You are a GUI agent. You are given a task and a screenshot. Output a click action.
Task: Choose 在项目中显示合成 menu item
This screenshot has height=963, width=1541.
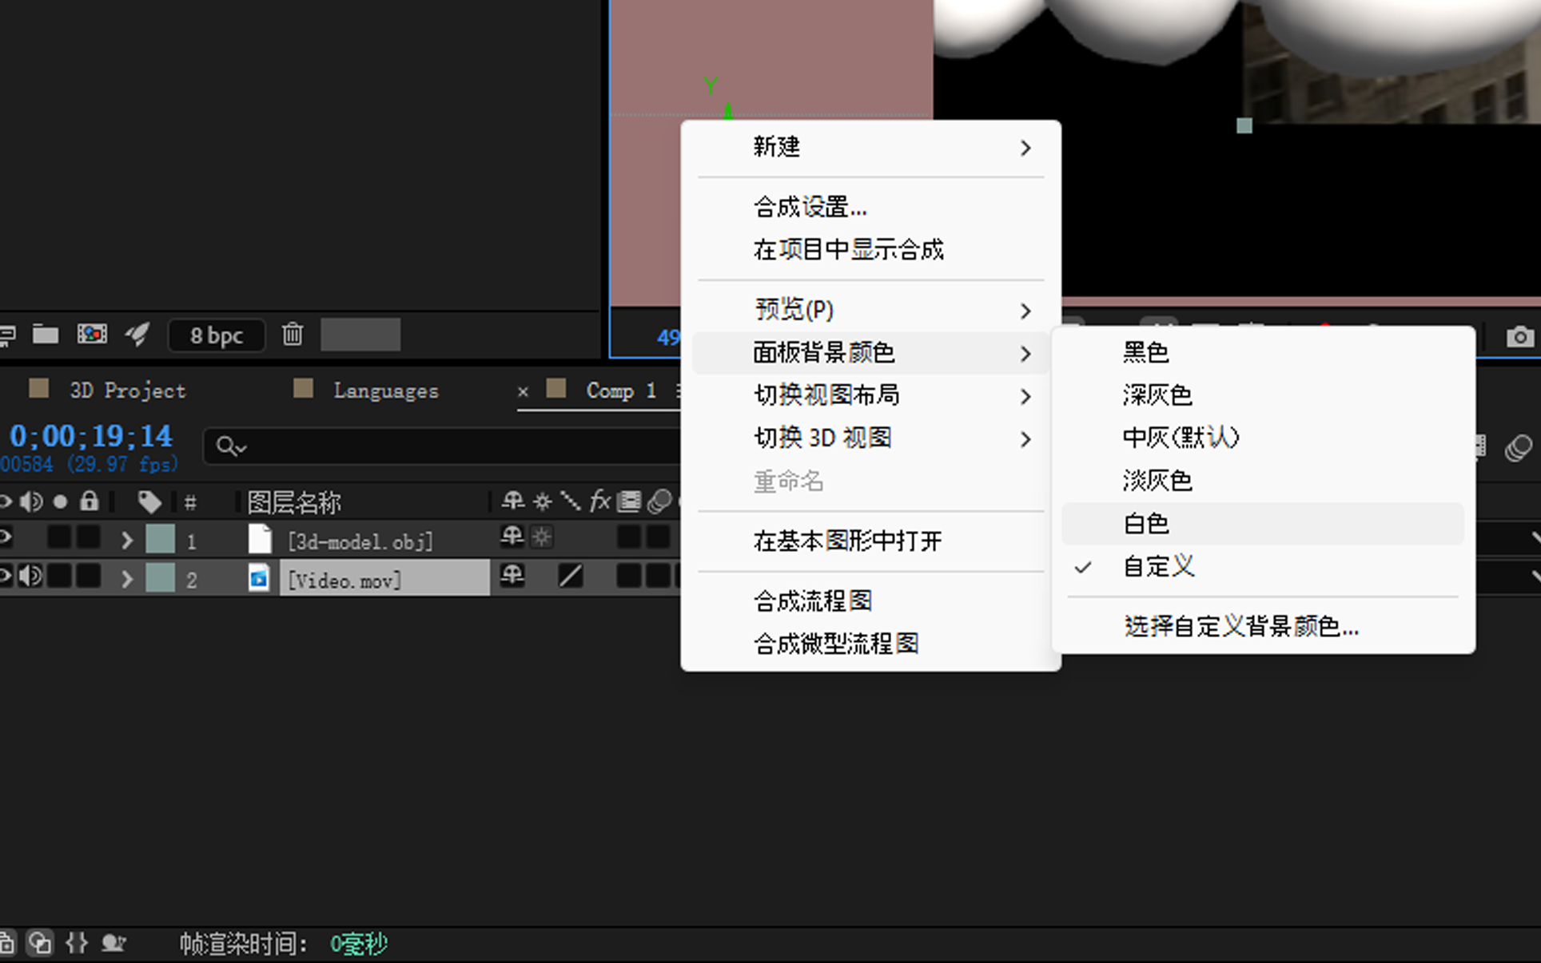pos(870,250)
